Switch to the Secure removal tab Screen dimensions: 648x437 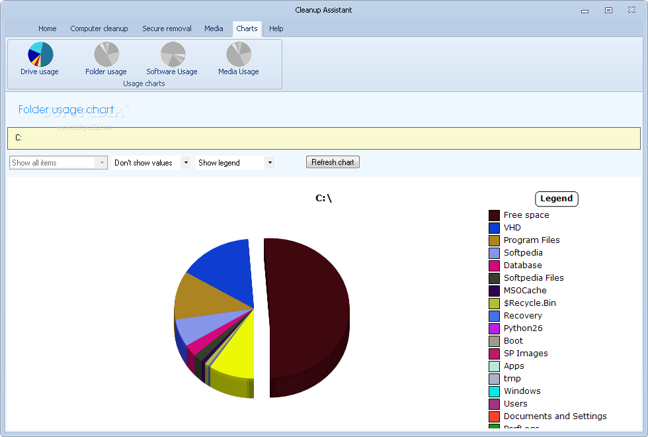[167, 28]
